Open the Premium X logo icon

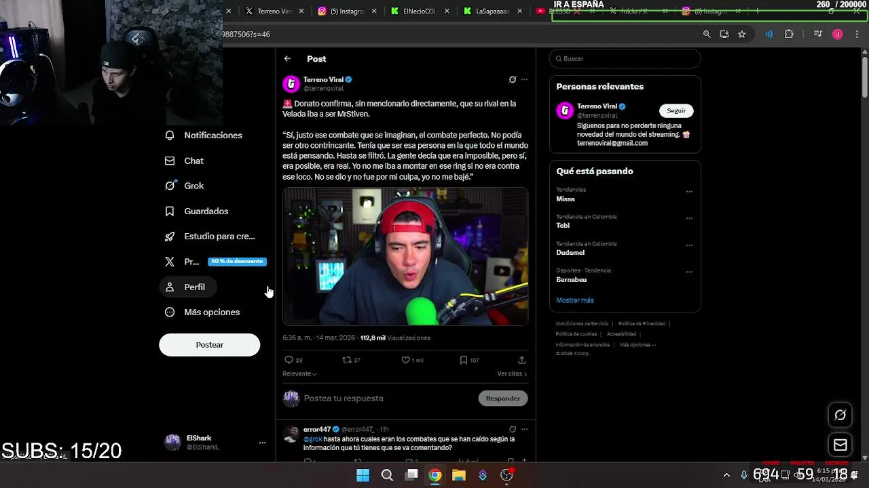click(x=170, y=262)
